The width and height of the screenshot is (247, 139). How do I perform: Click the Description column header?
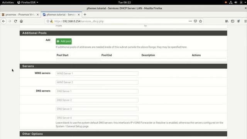click(148, 55)
